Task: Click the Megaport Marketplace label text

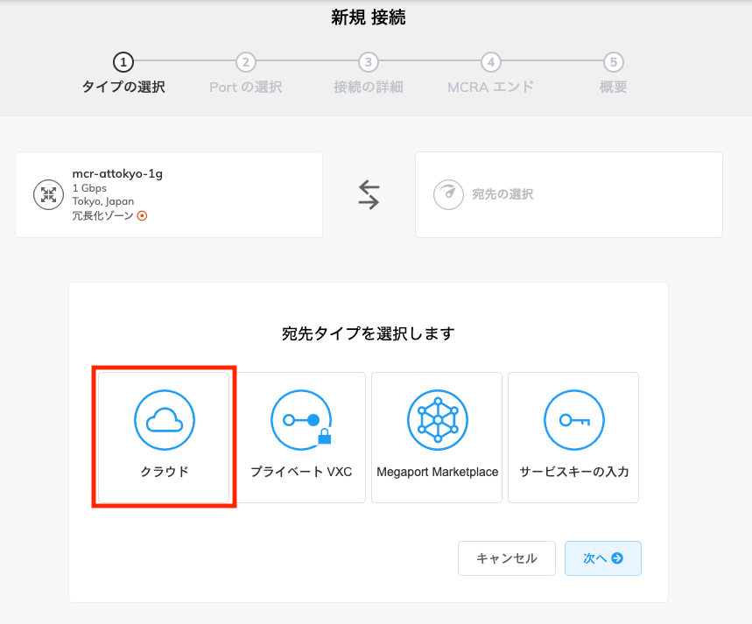Action: (x=438, y=472)
